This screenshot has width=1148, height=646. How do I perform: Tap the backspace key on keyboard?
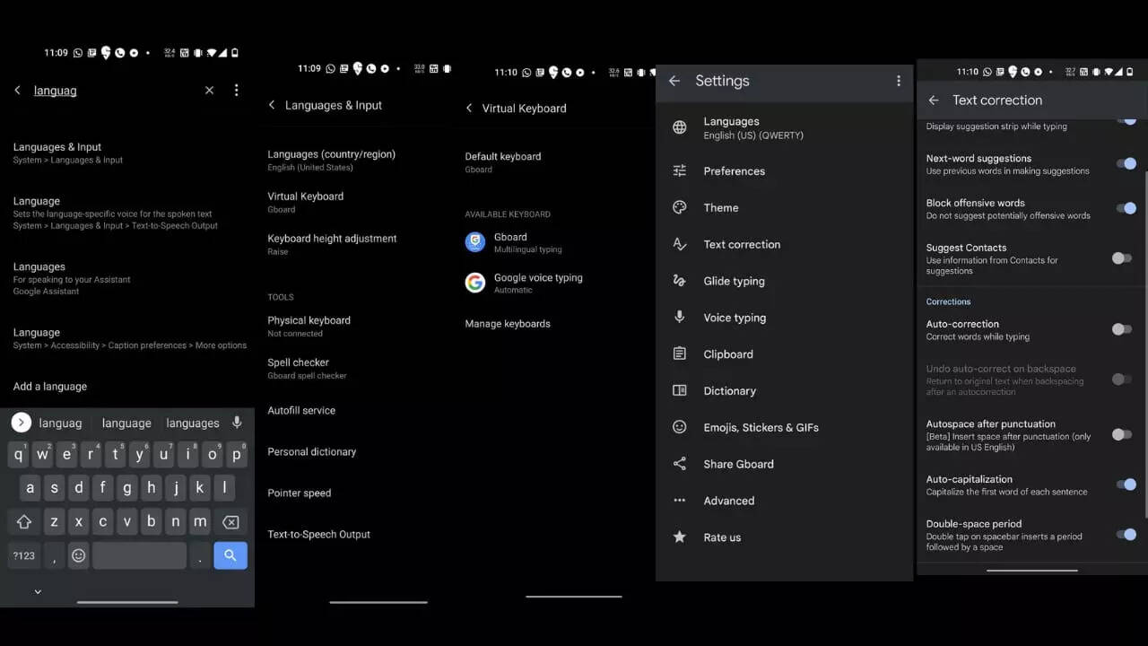[x=230, y=521]
